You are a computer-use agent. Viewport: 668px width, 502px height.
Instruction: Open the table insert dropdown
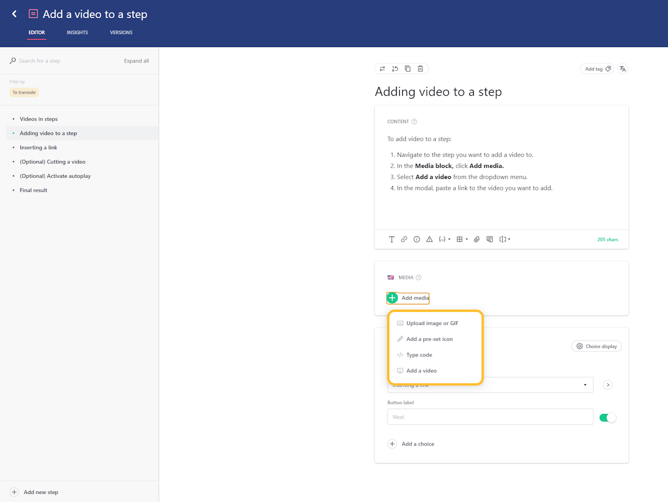click(462, 239)
